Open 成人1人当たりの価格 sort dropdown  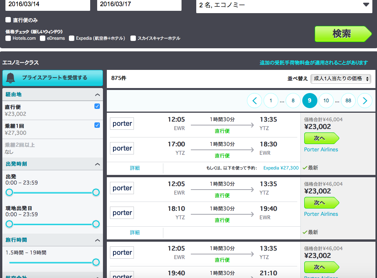341,79
